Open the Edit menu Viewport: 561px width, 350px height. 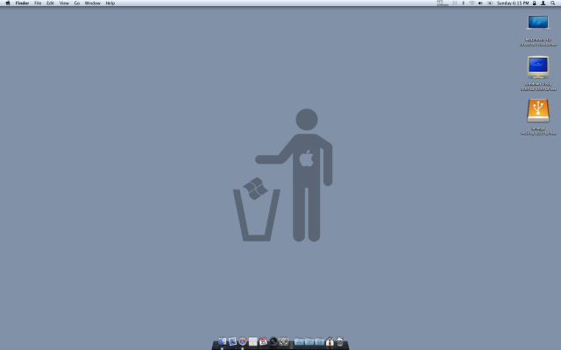pos(50,3)
